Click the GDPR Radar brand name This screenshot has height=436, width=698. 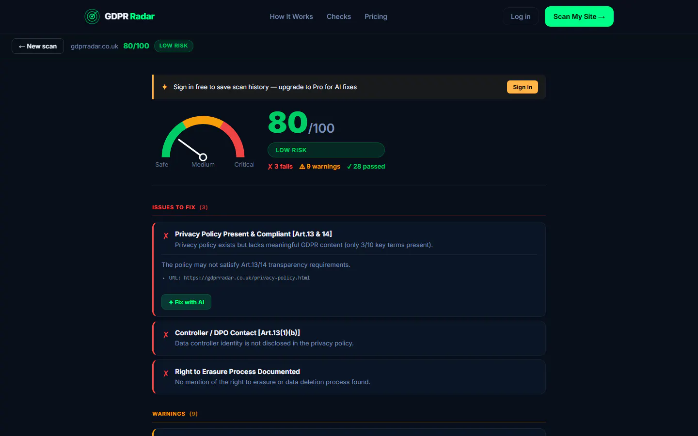130,16
